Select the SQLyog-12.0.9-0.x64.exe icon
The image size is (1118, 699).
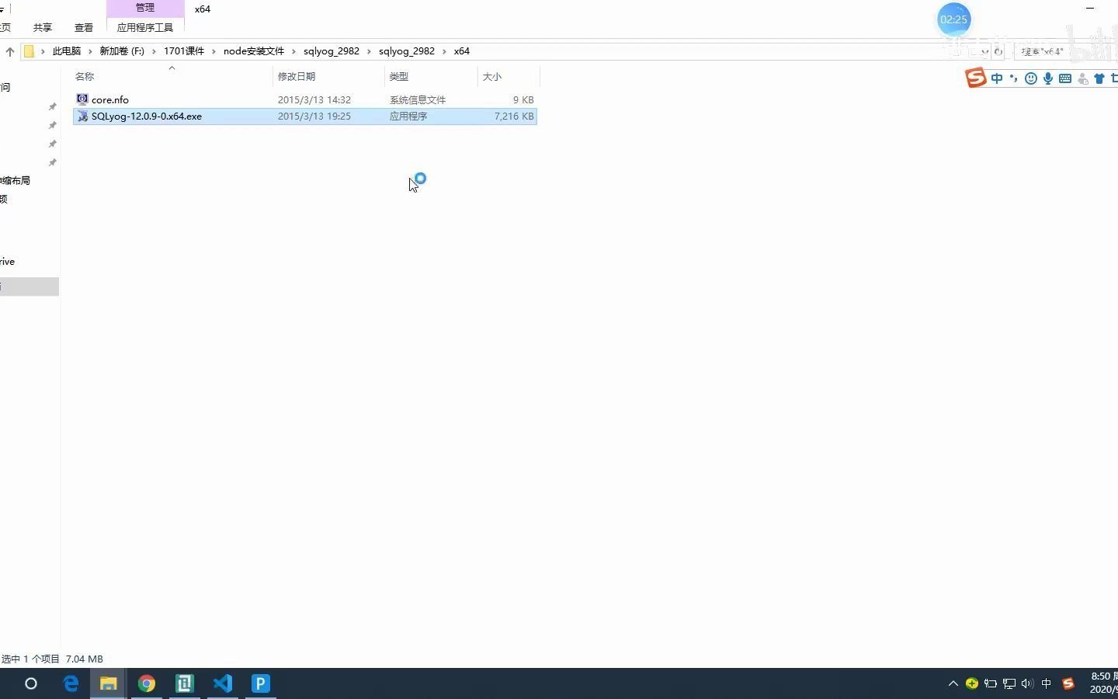82,116
